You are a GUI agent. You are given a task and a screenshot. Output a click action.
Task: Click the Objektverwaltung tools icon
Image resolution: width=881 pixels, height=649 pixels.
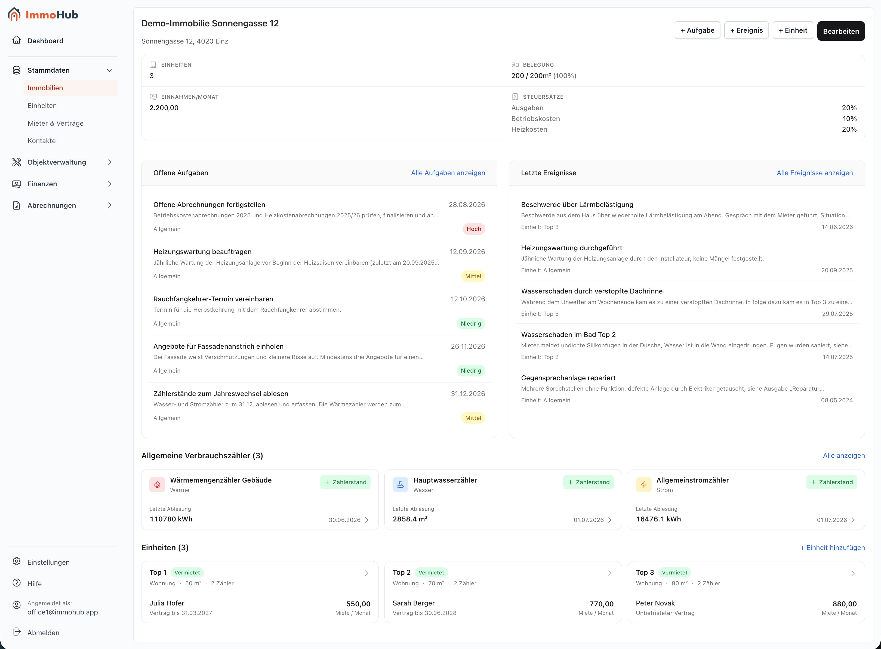(17, 162)
